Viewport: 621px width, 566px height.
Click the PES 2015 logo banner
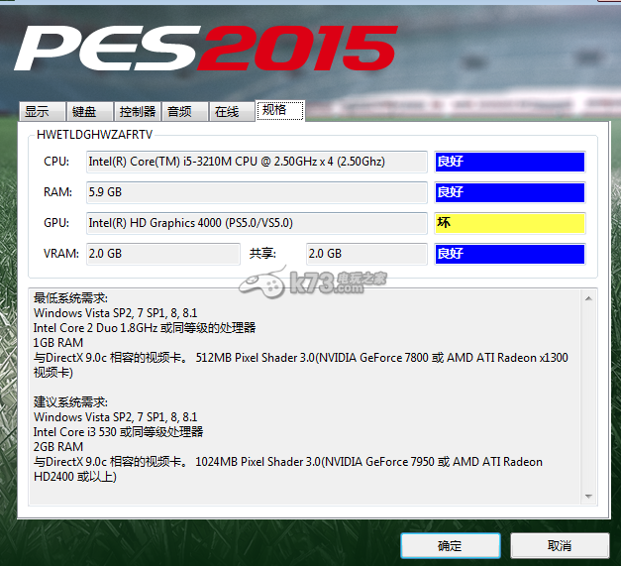(205, 50)
